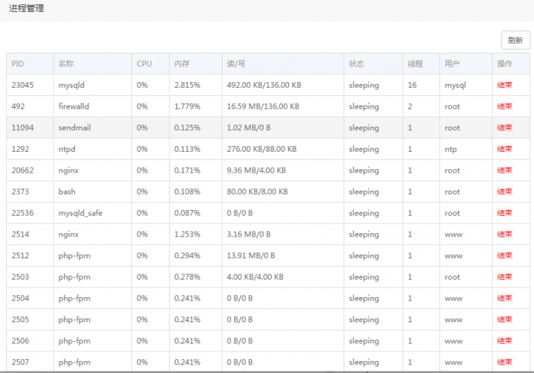534x373 pixels.
Task: Click the 状态 column header
Action: (373, 64)
